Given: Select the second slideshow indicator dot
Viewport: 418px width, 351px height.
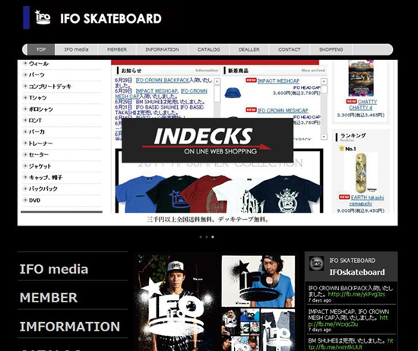Looking at the screenshot, I should coord(207,237).
